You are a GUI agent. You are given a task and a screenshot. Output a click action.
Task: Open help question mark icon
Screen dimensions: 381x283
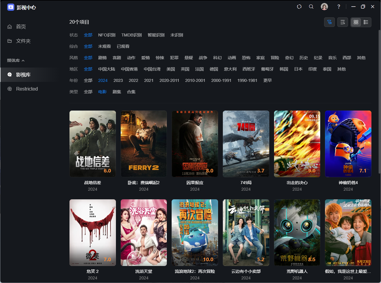[x=339, y=7]
